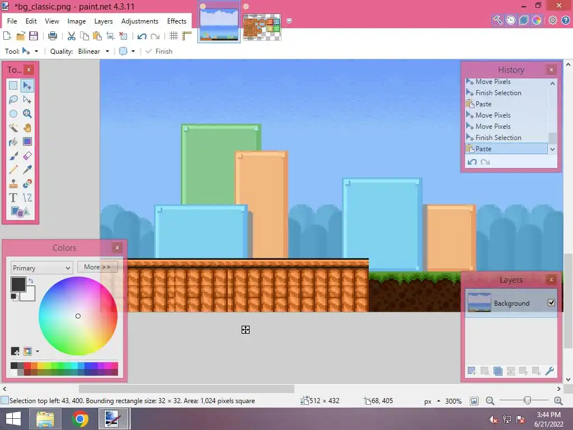Open the Edit menu
The image size is (573, 430).
[31, 21]
